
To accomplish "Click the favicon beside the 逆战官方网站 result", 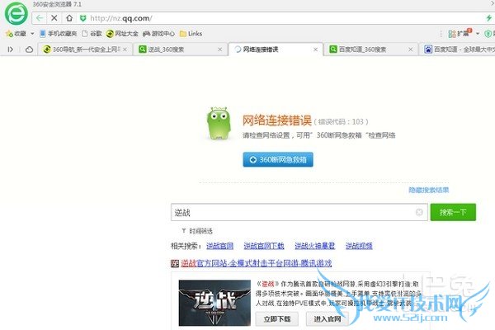I will [x=175, y=263].
